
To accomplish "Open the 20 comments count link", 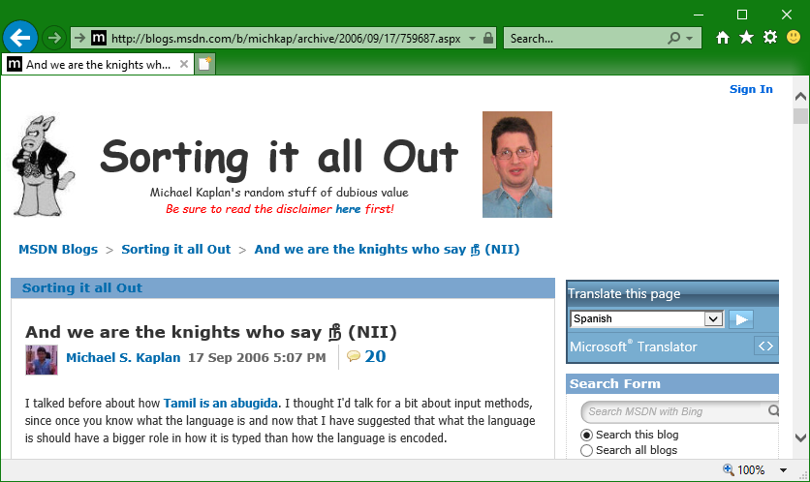I will (x=375, y=356).
